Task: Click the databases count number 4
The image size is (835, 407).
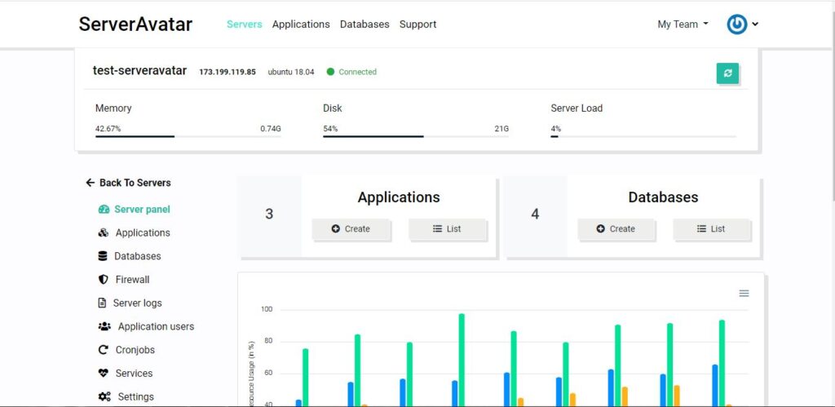Action: [x=535, y=215]
